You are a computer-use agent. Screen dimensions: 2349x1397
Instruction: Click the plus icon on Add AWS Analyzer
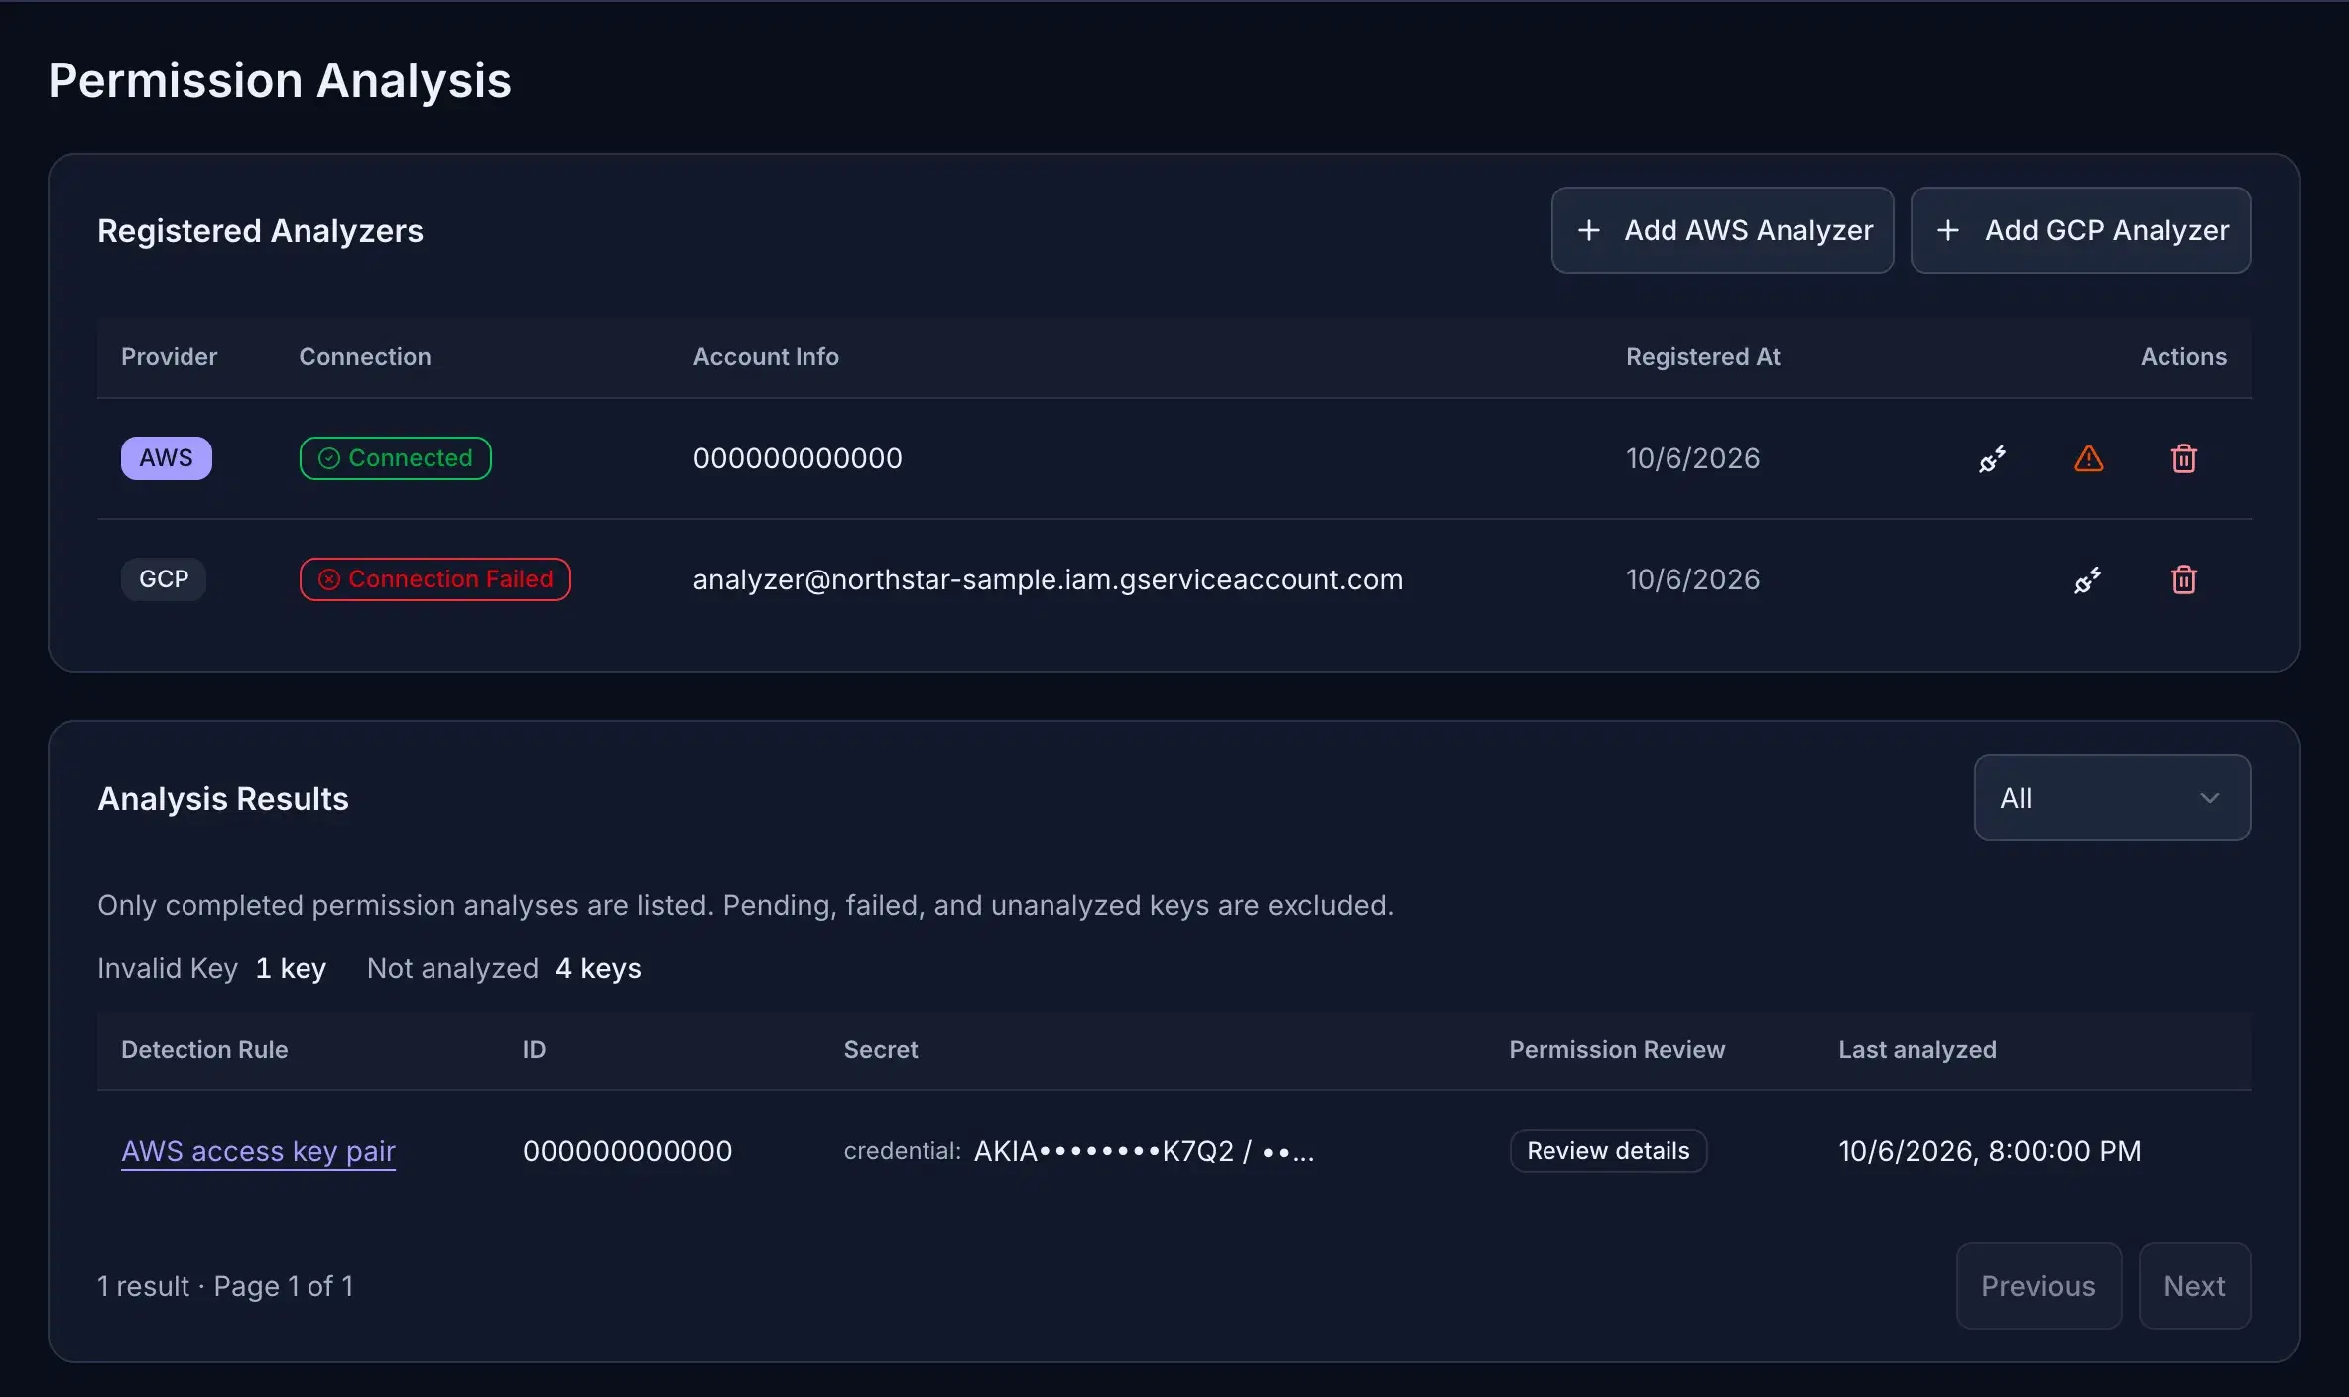(x=1589, y=230)
